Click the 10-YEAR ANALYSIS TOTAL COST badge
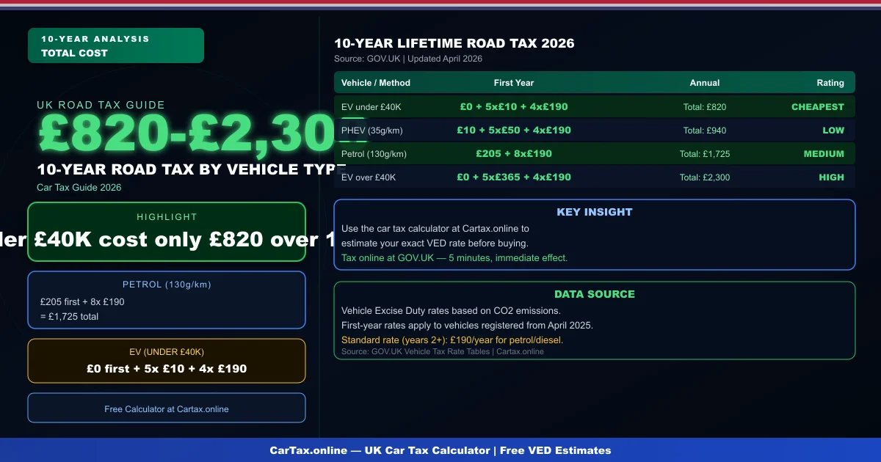Screen dimensions: 881x462 click(115, 45)
